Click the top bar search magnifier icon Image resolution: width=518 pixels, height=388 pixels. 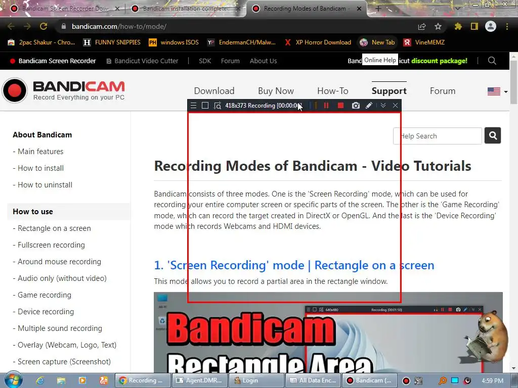pyautogui.click(x=492, y=61)
